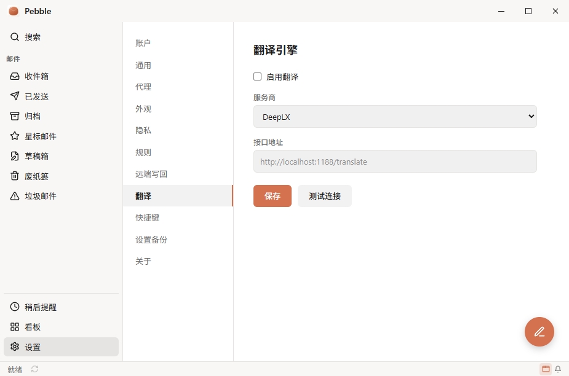Click the 翻译引擎 heading
Image resolution: width=569 pixels, height=376 pixels.
click(276, 50)
